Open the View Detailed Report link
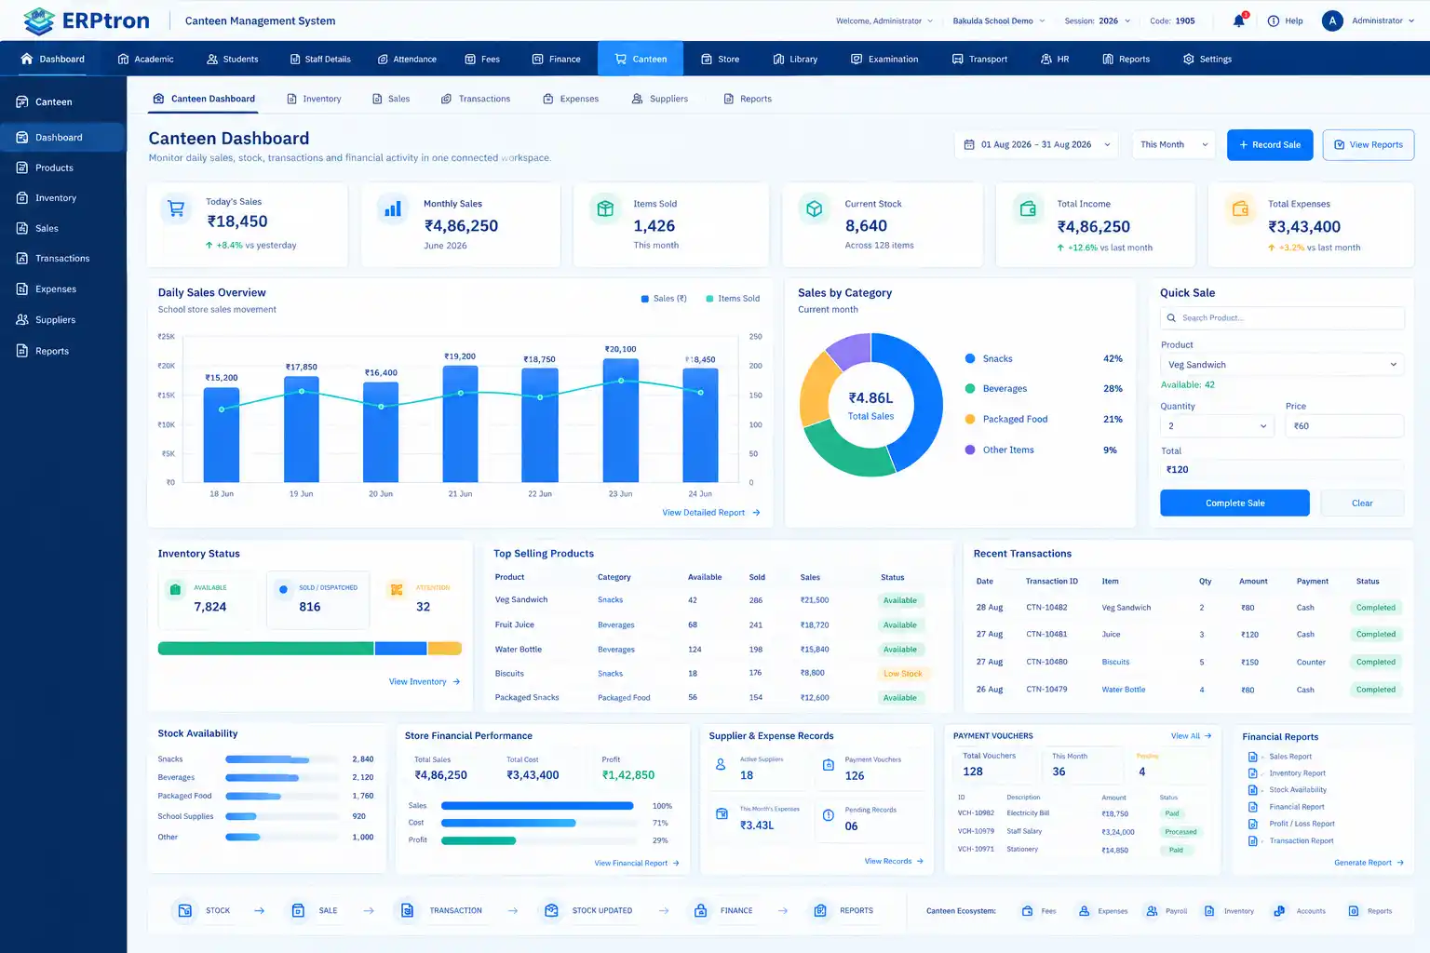 pyautogui.click(x=711, y=513)
